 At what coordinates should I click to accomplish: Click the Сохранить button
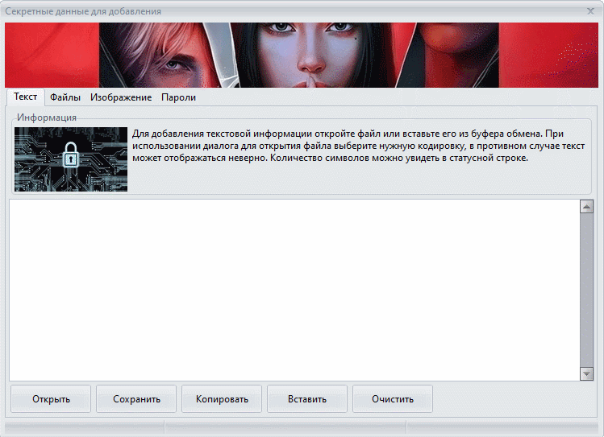[136, 398]
